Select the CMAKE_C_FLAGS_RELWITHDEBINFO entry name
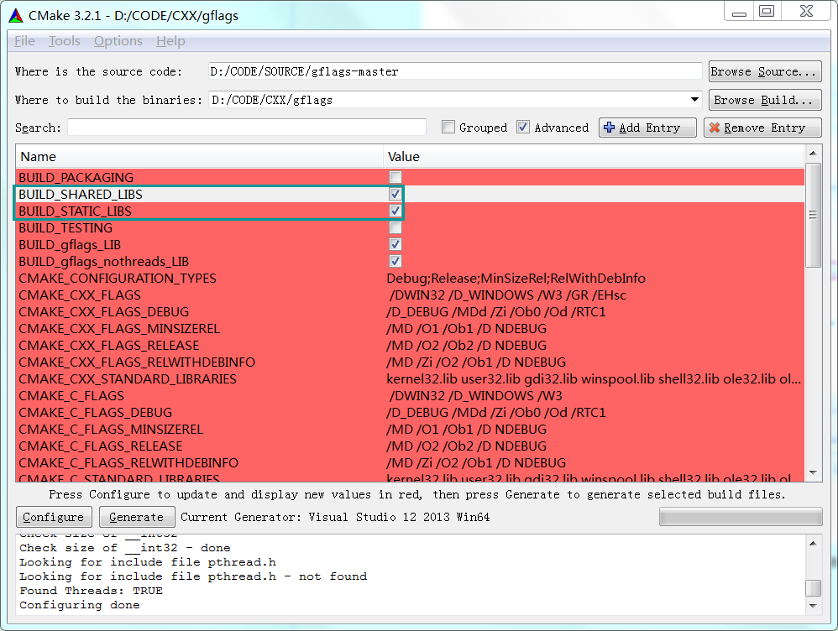 point(128,463)
